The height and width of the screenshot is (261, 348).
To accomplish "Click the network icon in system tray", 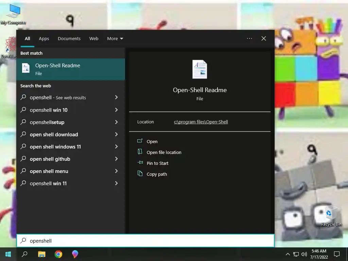I will pyautogui.click(x=296, y=254).
